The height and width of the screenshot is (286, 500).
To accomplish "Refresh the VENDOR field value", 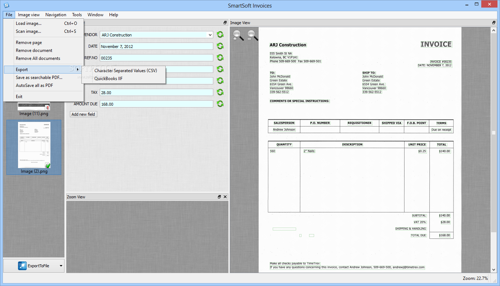I will (x=220, y=35).
